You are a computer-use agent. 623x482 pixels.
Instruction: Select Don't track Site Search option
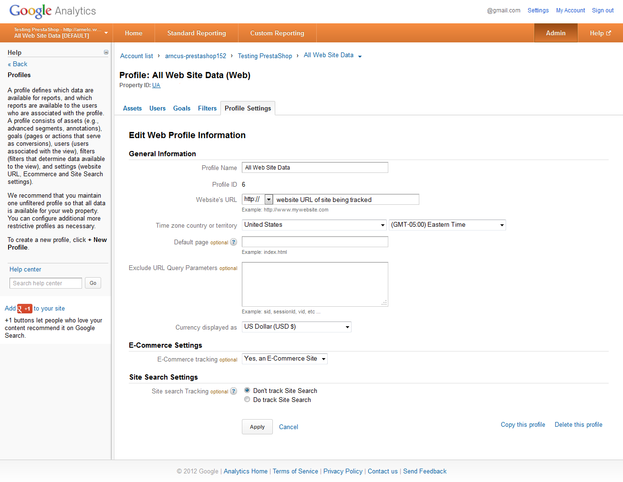[x=247, y=390]
